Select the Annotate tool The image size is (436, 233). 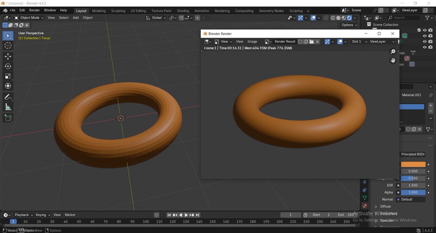pos(8,97)
